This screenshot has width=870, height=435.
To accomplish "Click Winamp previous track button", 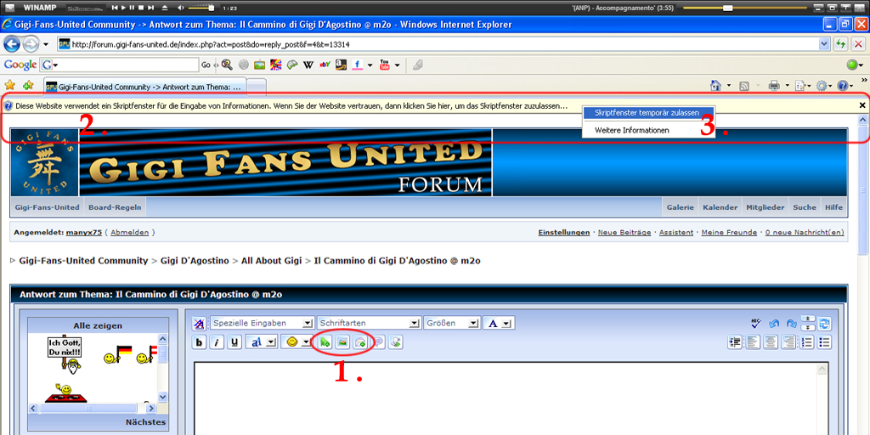I will point(115,8).
